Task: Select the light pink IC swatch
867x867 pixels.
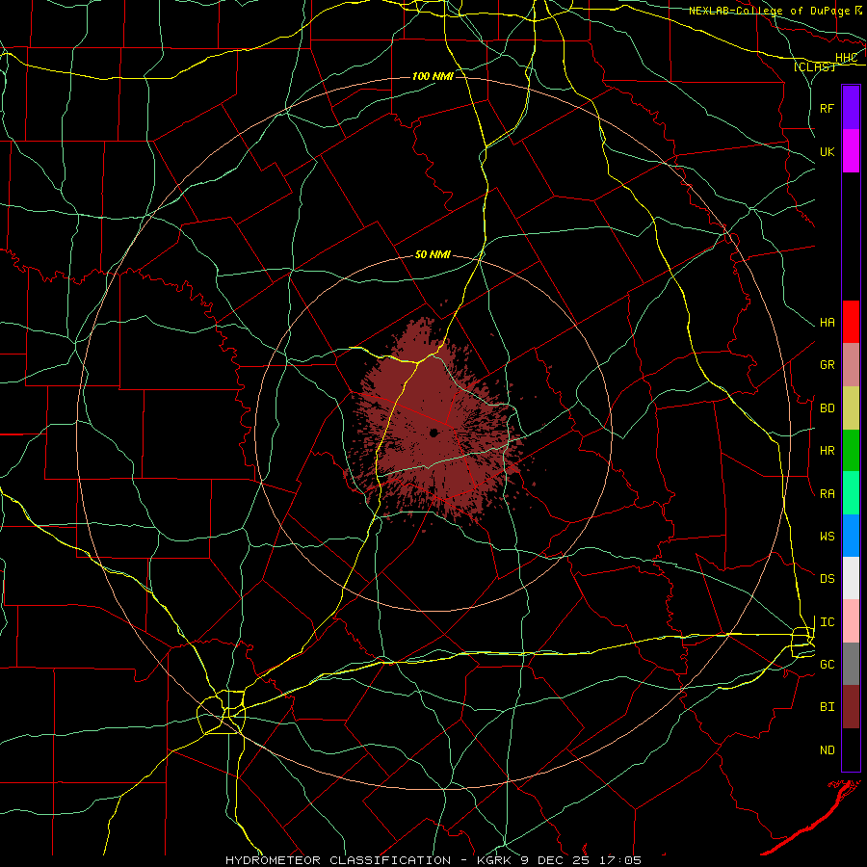Action: click(x=851, y=621)
